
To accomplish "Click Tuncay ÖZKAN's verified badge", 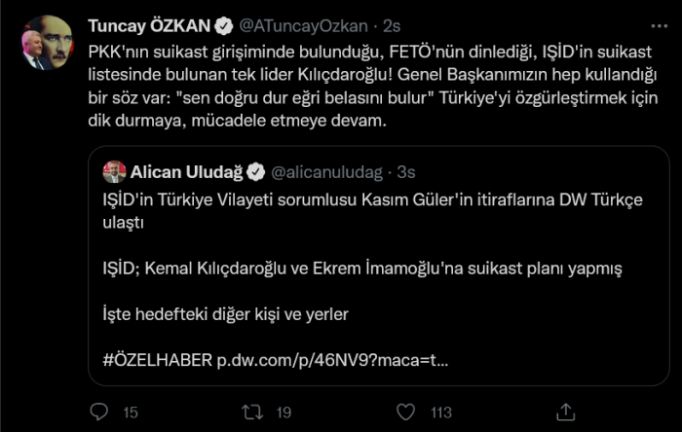I will [x=222, y=24].
